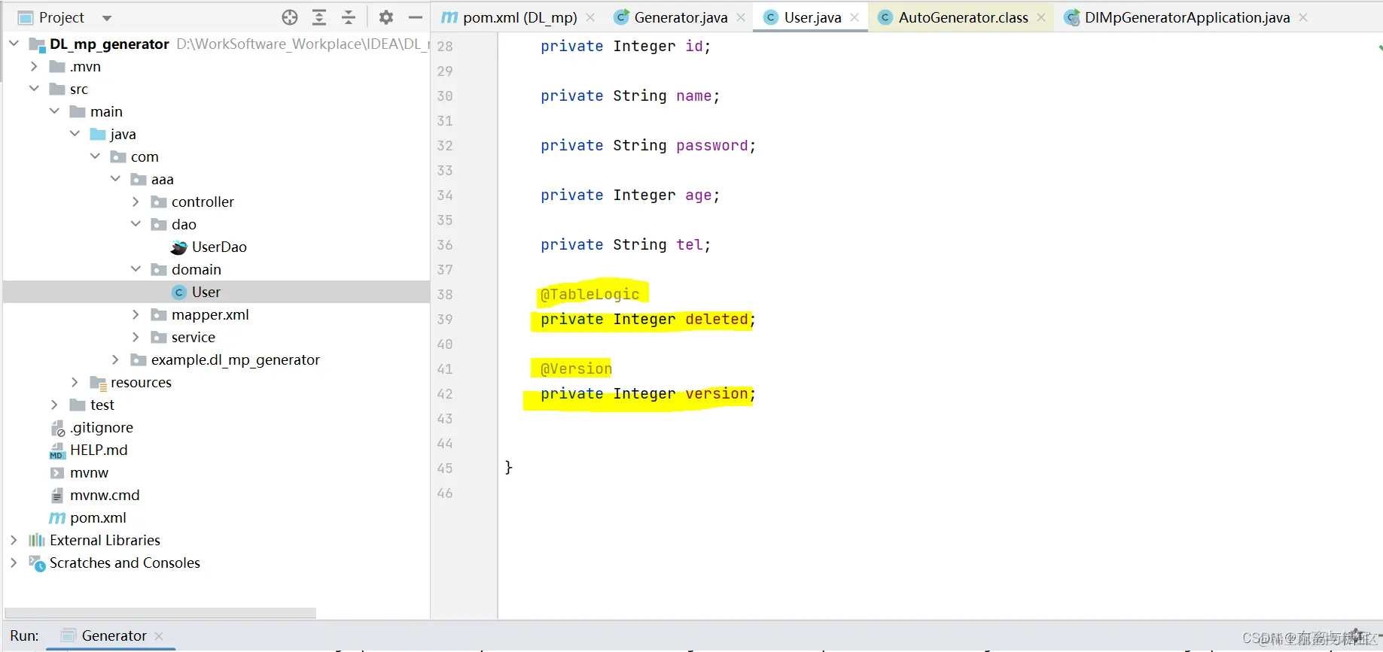Click the locate-in-project crosshair icon
The image size is (1383, 652).
(x=290, y=17)
